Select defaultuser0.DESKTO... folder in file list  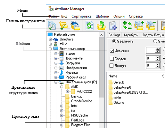tap(128, 92)
